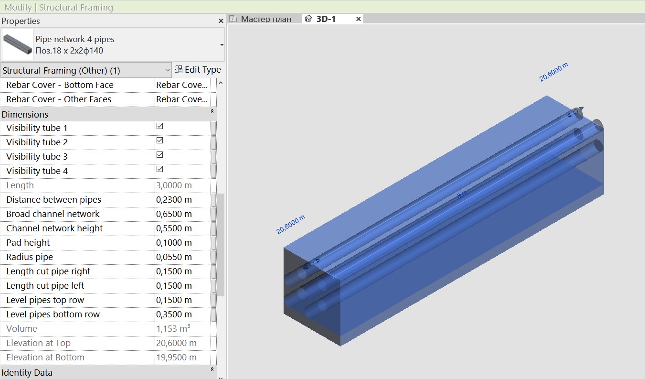Click Rebar Cover - Bottom Face value
The width and height of the screenshot is (645, 379).
tap(183, 85)
